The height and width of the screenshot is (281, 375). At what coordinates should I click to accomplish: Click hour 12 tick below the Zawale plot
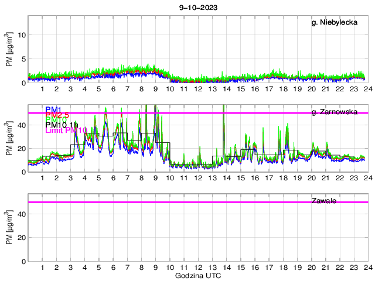click(197, 268)
